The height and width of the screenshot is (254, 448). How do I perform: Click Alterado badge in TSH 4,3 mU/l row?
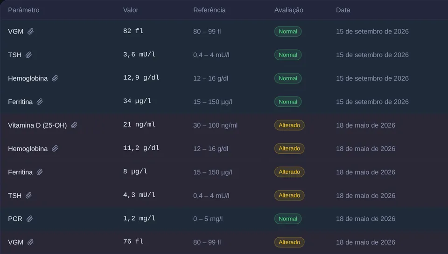pos(289,195)
